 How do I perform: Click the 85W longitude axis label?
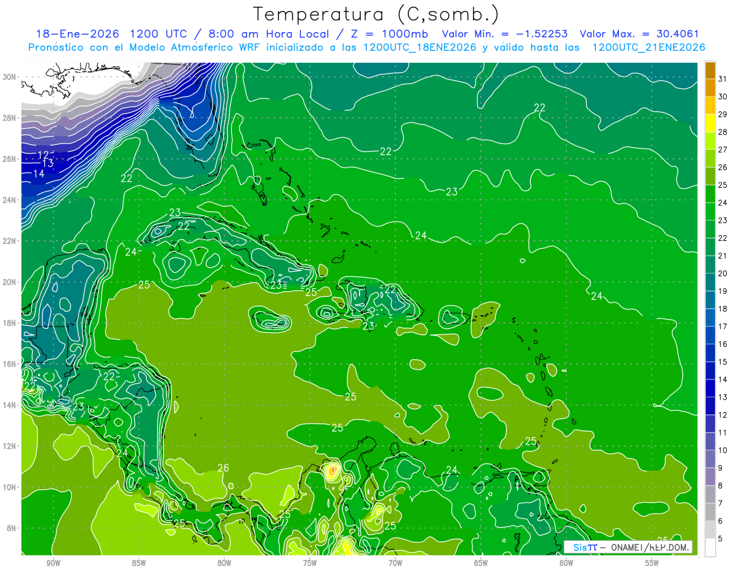139,564
